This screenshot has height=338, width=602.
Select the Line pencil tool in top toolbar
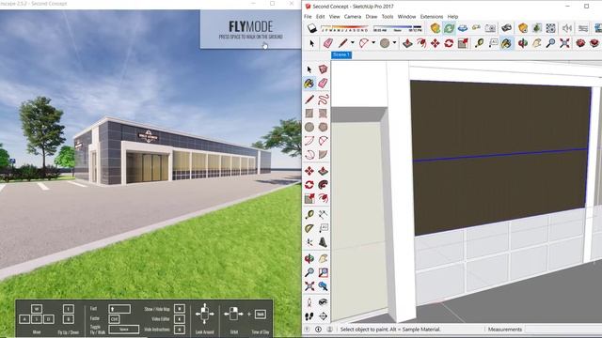pyautogui.click(x=342, y=43)
